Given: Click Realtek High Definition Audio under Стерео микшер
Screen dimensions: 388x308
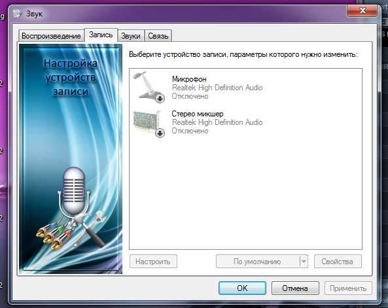Looking at the screenshot, I should [217, 122].
